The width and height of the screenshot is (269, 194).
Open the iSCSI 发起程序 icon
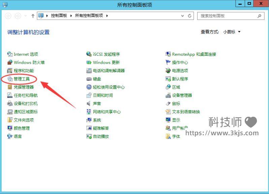pos(89,54)
